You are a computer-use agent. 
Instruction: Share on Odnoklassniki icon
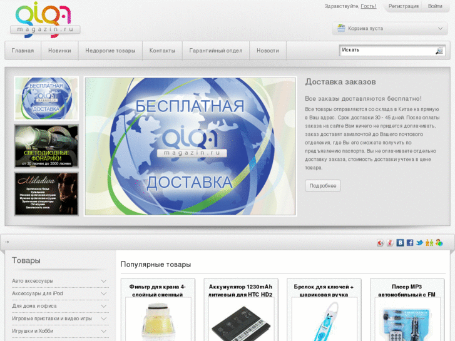click(x=429, y=243)
